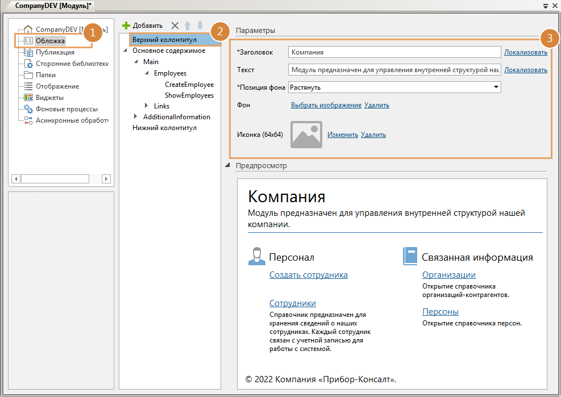Click the X delete icon in toolbar

(175, 26)
